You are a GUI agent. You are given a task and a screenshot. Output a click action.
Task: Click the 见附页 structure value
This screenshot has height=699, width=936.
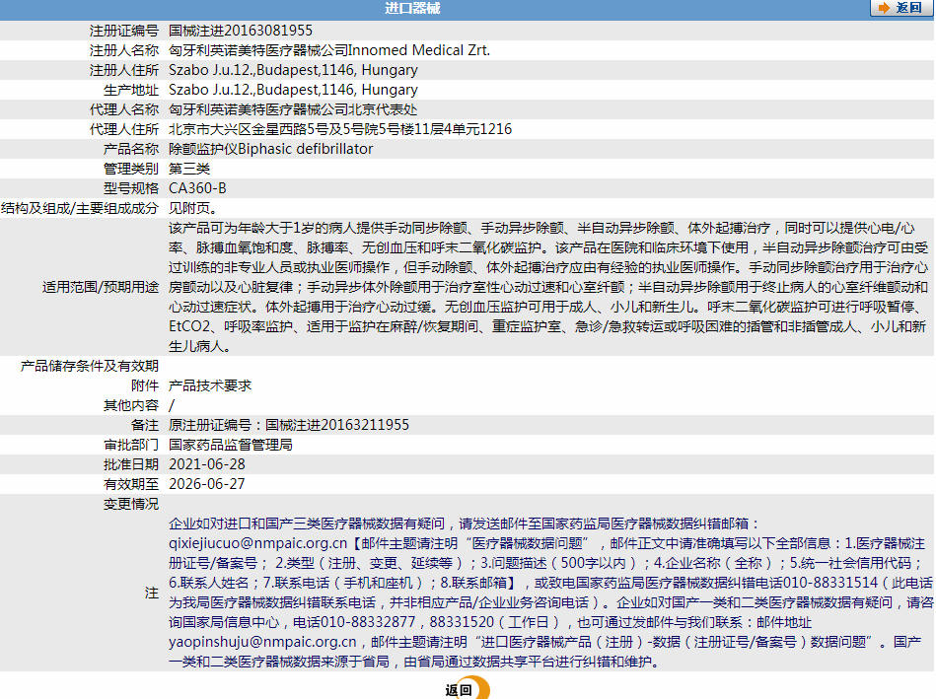[x=193, y=208]
